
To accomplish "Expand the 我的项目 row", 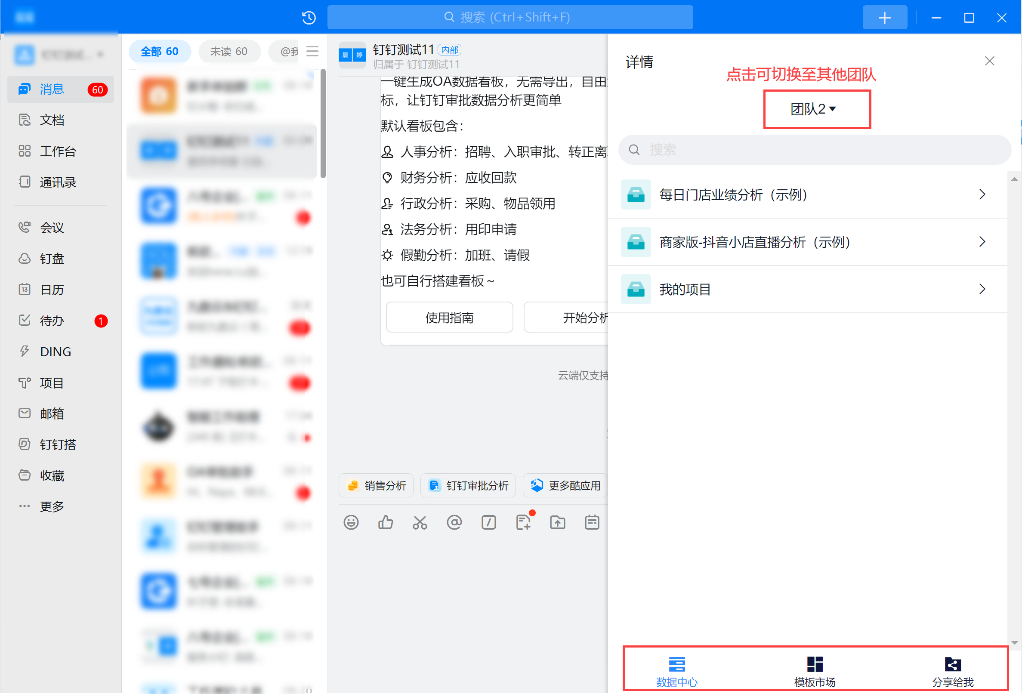I will point(807,290).
